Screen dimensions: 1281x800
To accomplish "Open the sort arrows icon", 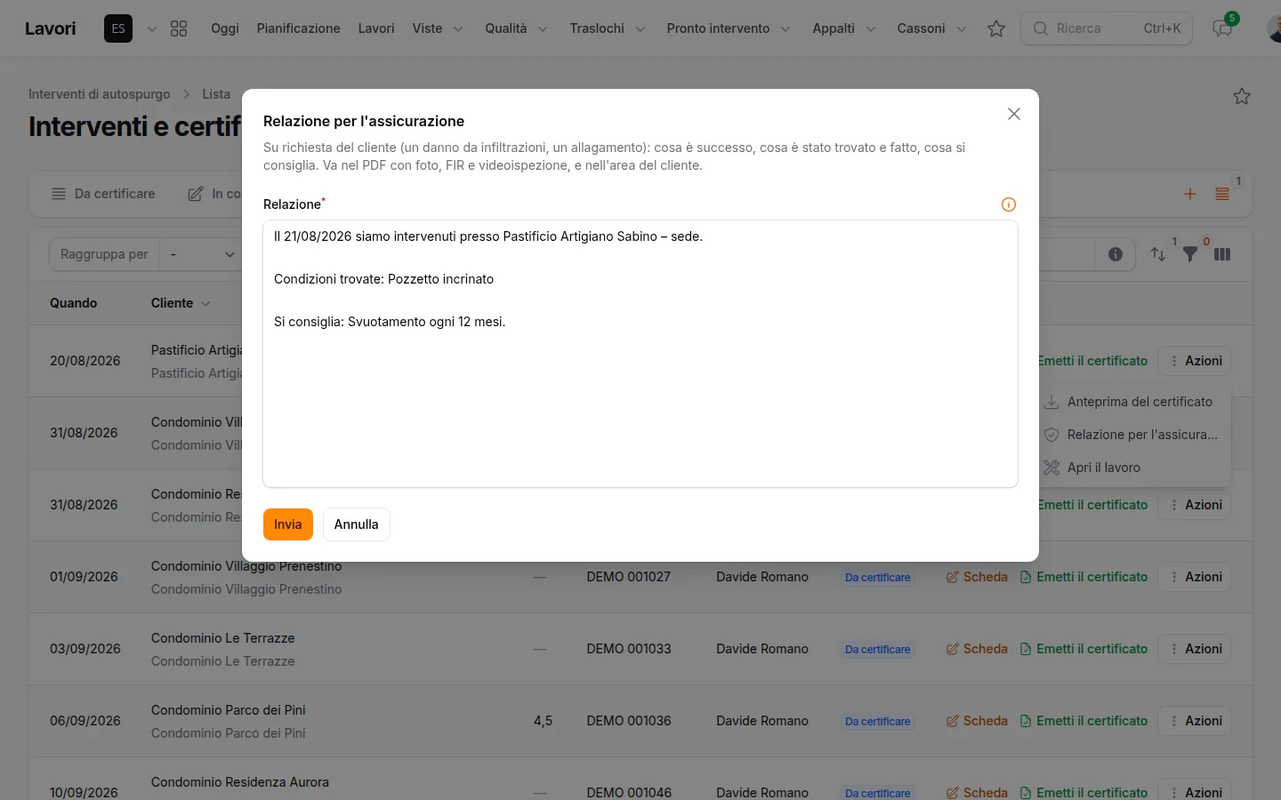I will 1158,254.
